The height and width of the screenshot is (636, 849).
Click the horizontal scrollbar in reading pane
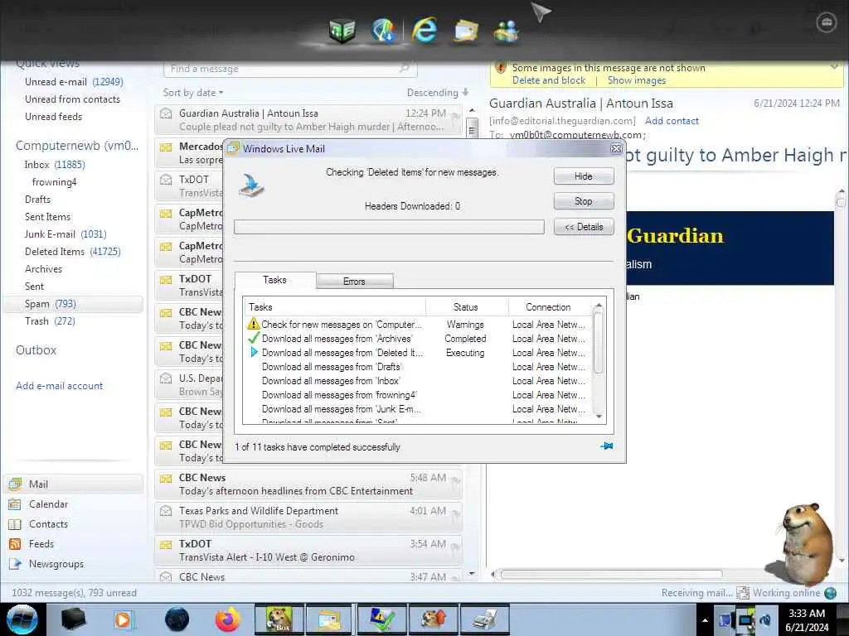[611, 574]
